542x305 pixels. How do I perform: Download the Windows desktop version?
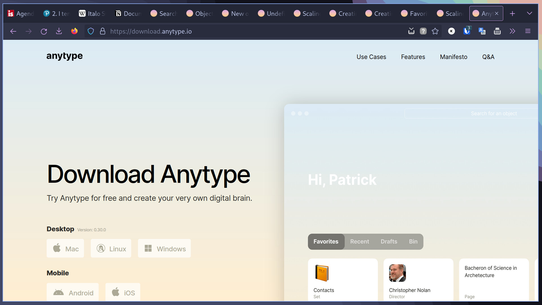[164, 249]
